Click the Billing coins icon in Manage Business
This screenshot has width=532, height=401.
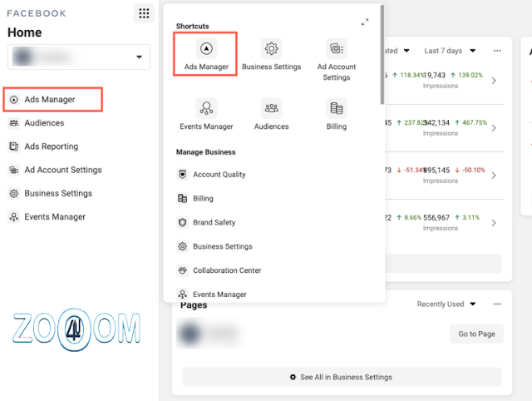coord(183,198)
